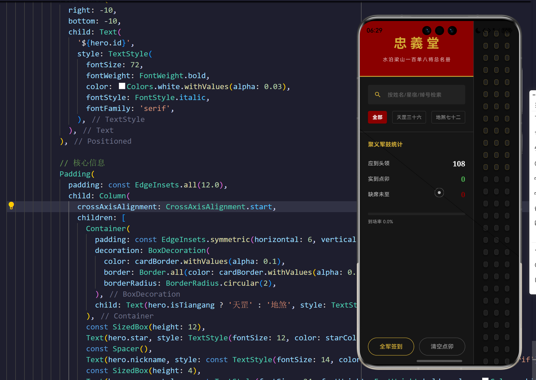Click the code line 'child: Text('
This screenshot has height=380, width=536.
click(95, 32)
